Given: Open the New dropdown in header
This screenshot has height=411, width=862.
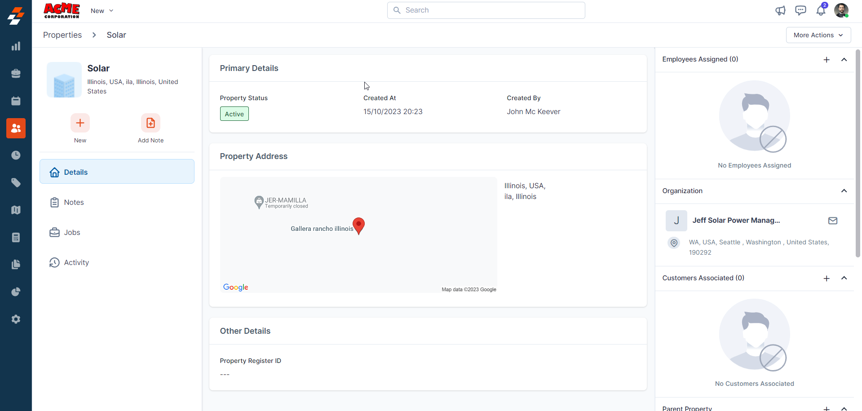Looking at the screenshot, I should pyautogui.click(x=102, y=11).
